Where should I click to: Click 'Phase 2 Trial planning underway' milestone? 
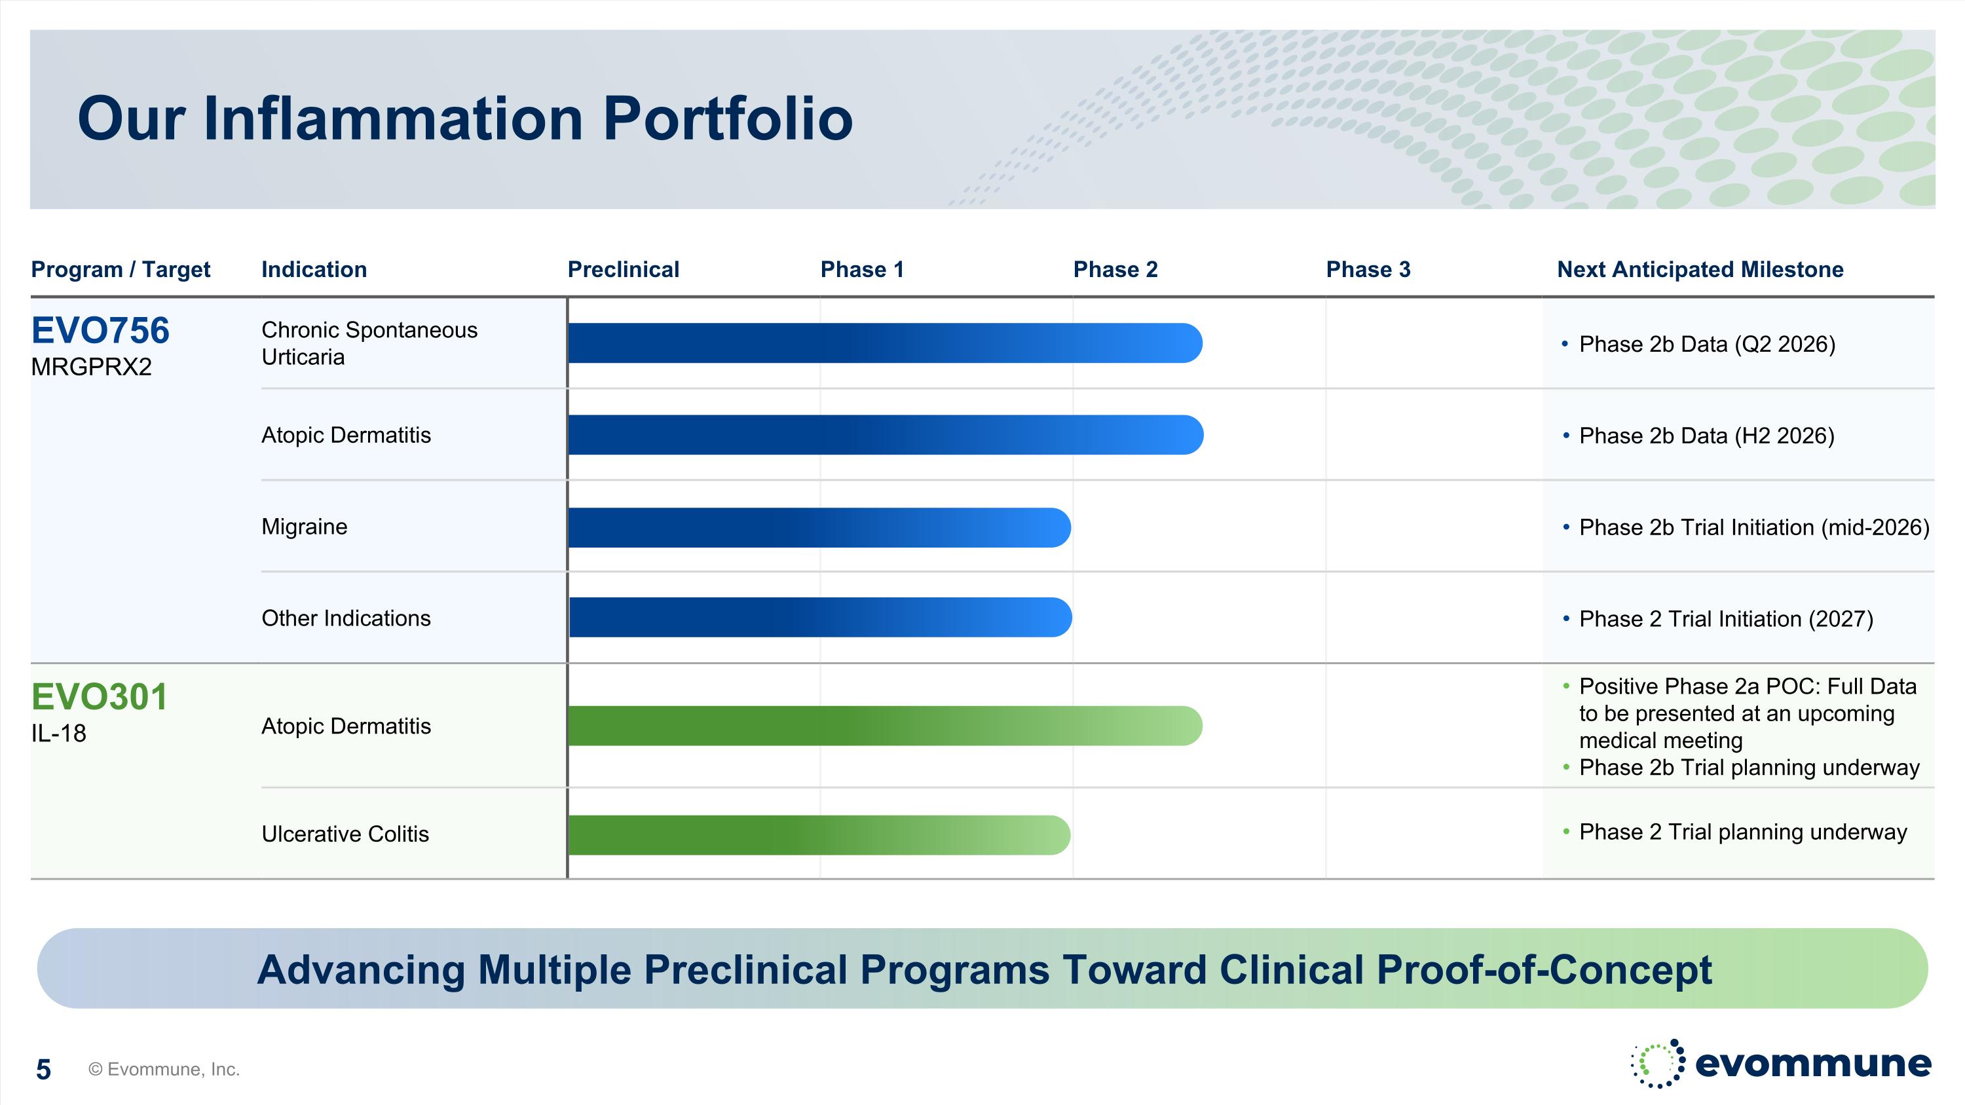1742,832
